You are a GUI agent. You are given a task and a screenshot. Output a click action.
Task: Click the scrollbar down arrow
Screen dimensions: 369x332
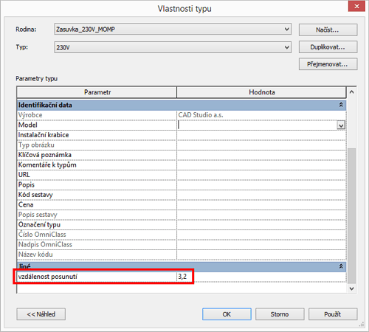352,288
